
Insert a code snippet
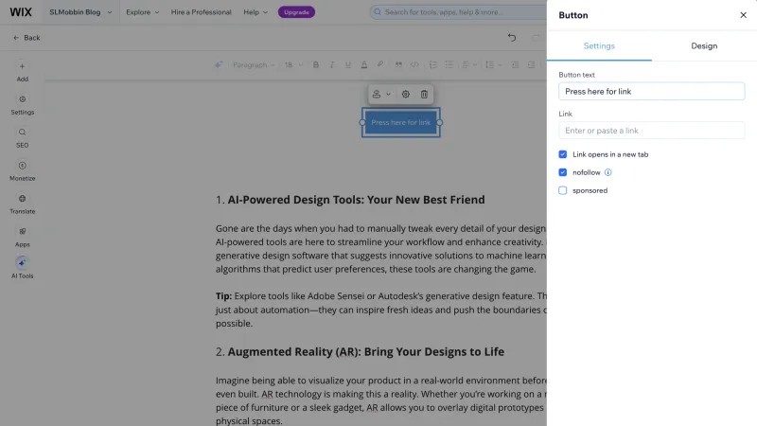pos(414,64)
